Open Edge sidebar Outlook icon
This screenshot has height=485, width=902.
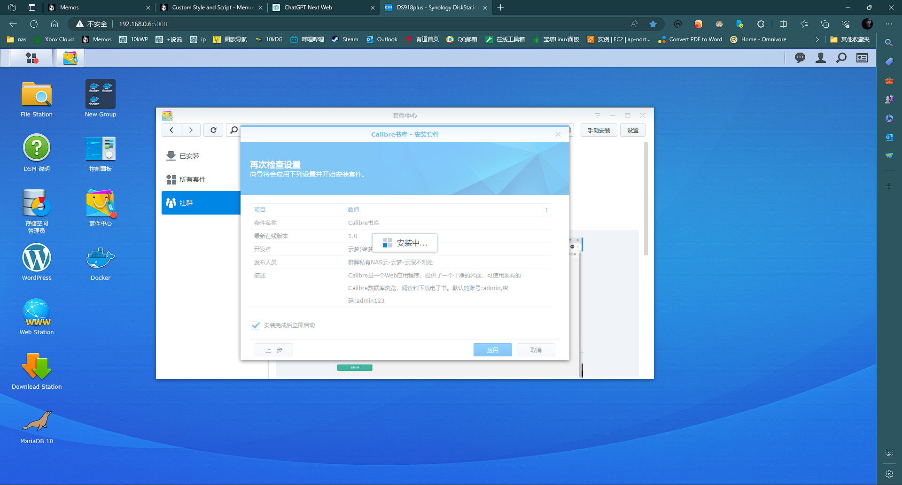pos(889,137)
